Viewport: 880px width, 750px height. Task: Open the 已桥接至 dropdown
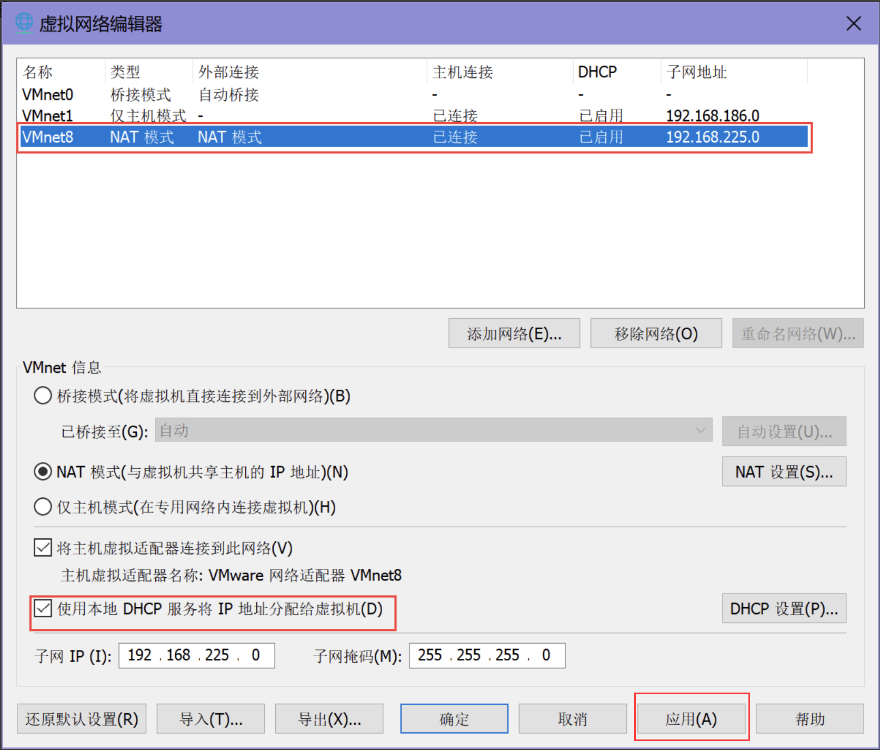[434, 430]
